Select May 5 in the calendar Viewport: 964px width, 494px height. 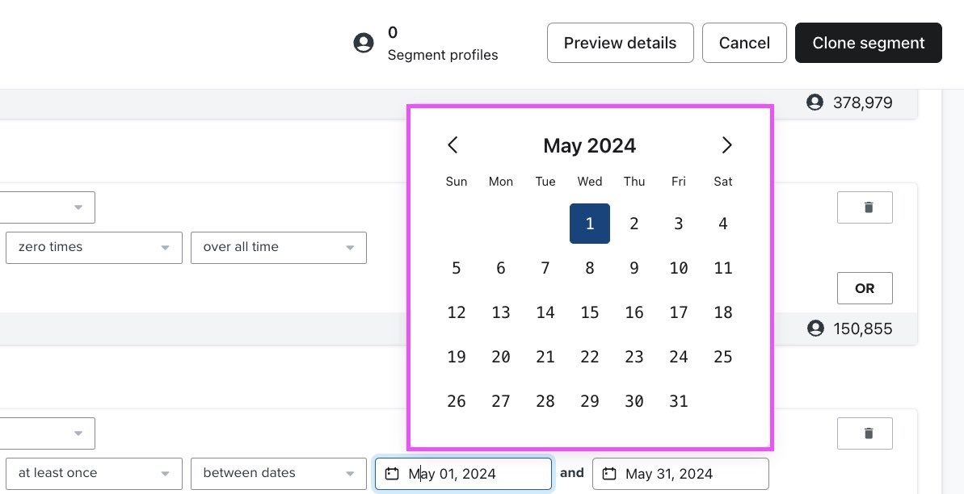coord(457,268)
